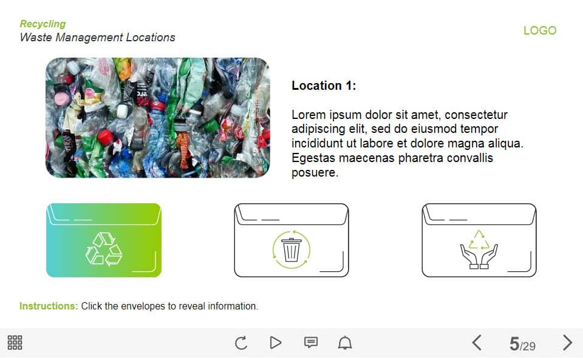
Task: Open the captions transcript icon
Action: click(x=310, y=343)
